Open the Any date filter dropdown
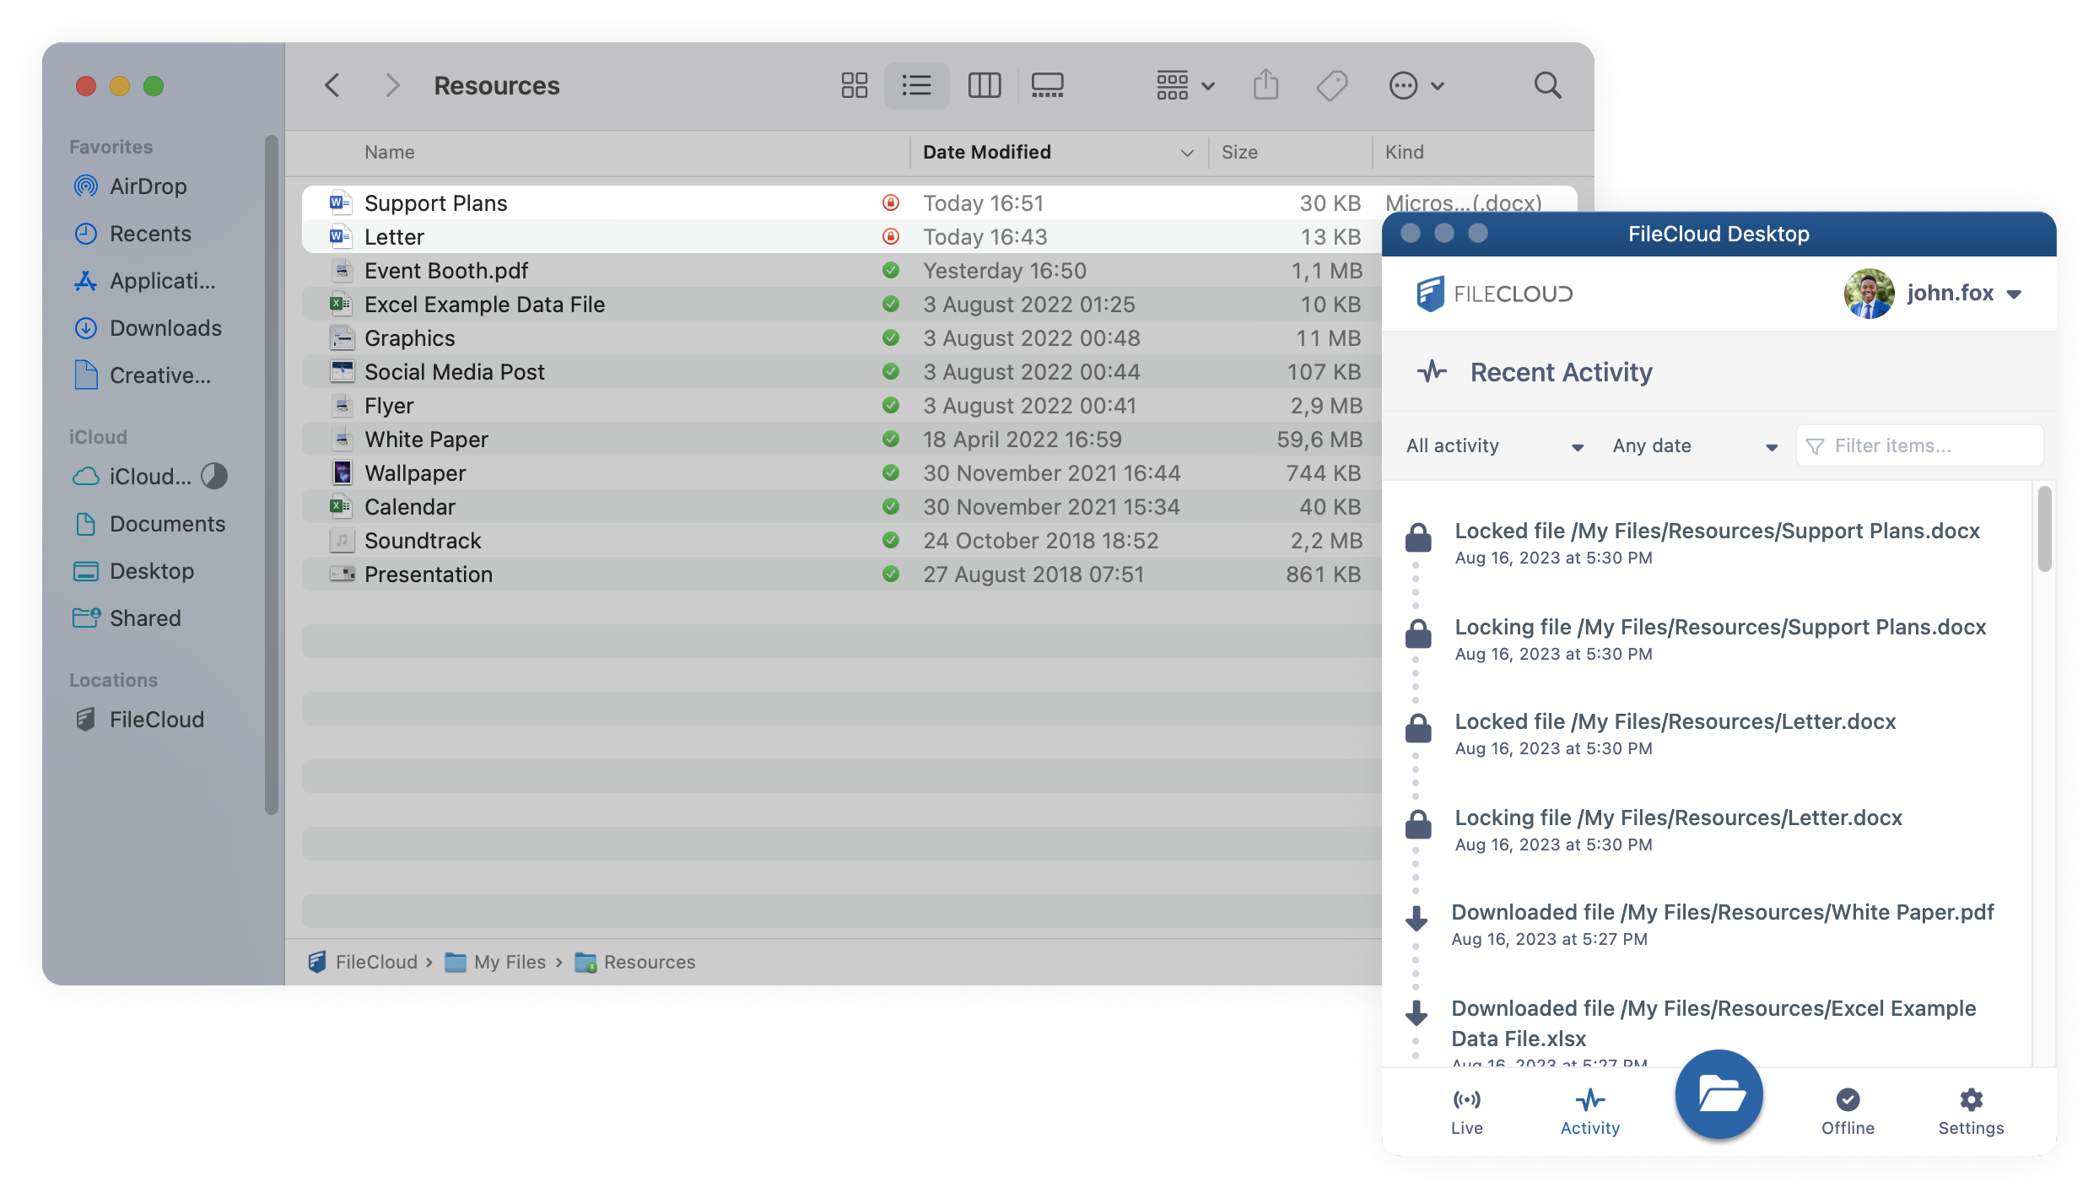 click(x=1696, y=446)
